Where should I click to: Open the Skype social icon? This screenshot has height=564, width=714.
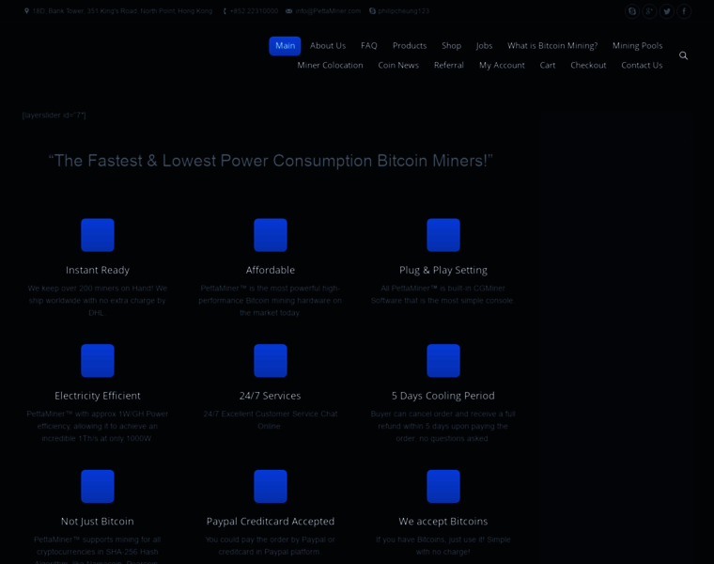(x=632, y=11)
